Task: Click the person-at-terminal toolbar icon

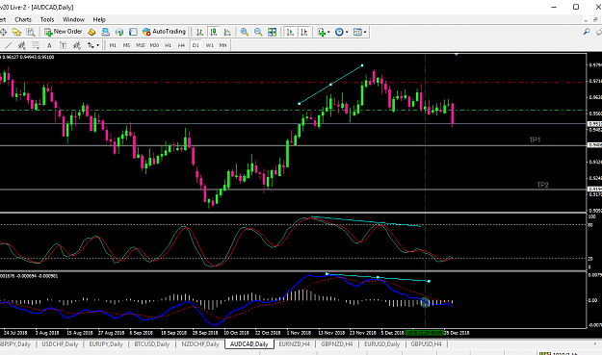Action: click(105, 32)
